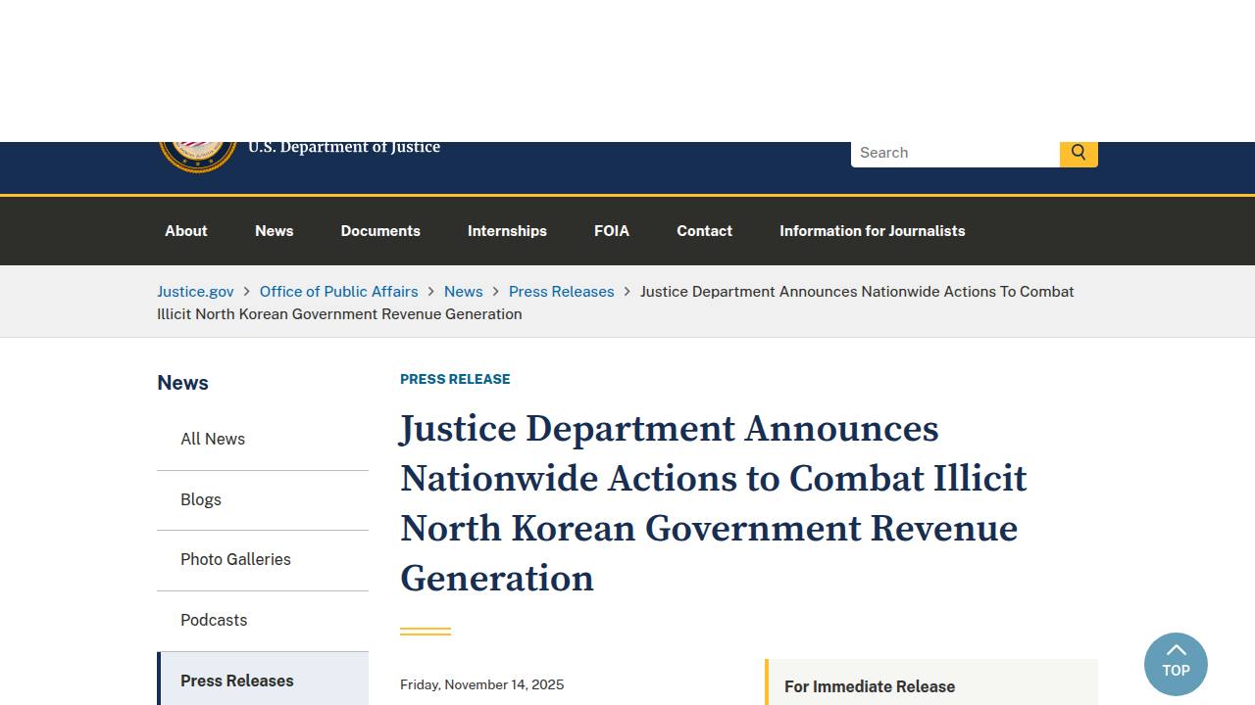The image size is (1255, 705).
Task: Open the News sidebar heading link
Action: click(182, 383)
